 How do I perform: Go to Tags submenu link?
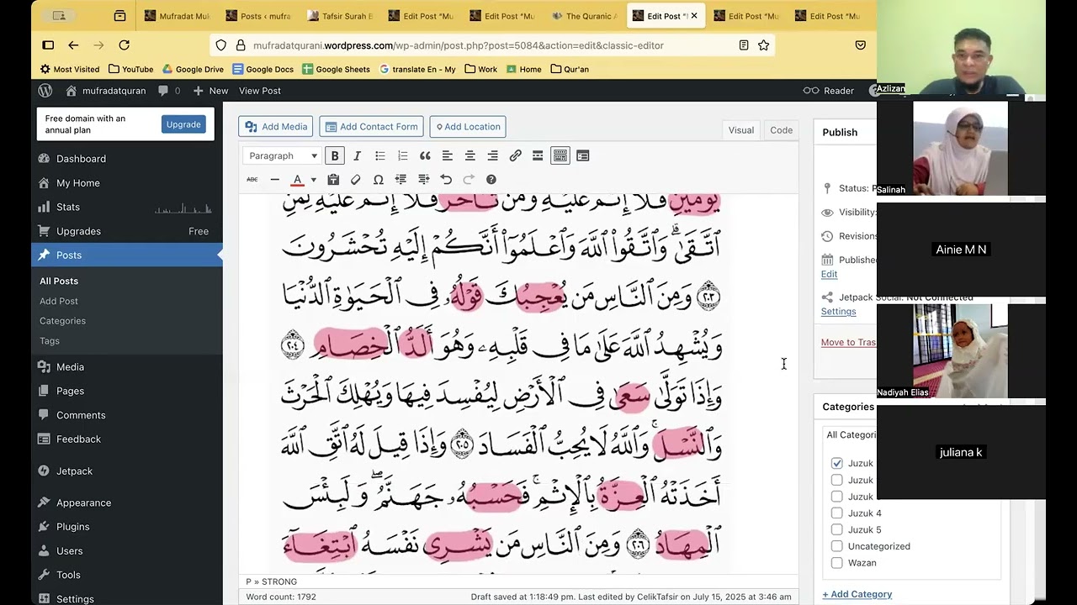tap(50, 340)
